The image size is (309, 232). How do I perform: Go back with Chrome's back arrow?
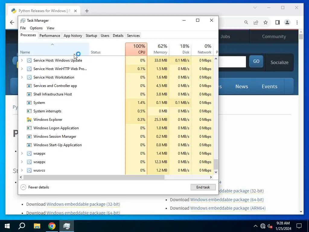pos(12,22)
